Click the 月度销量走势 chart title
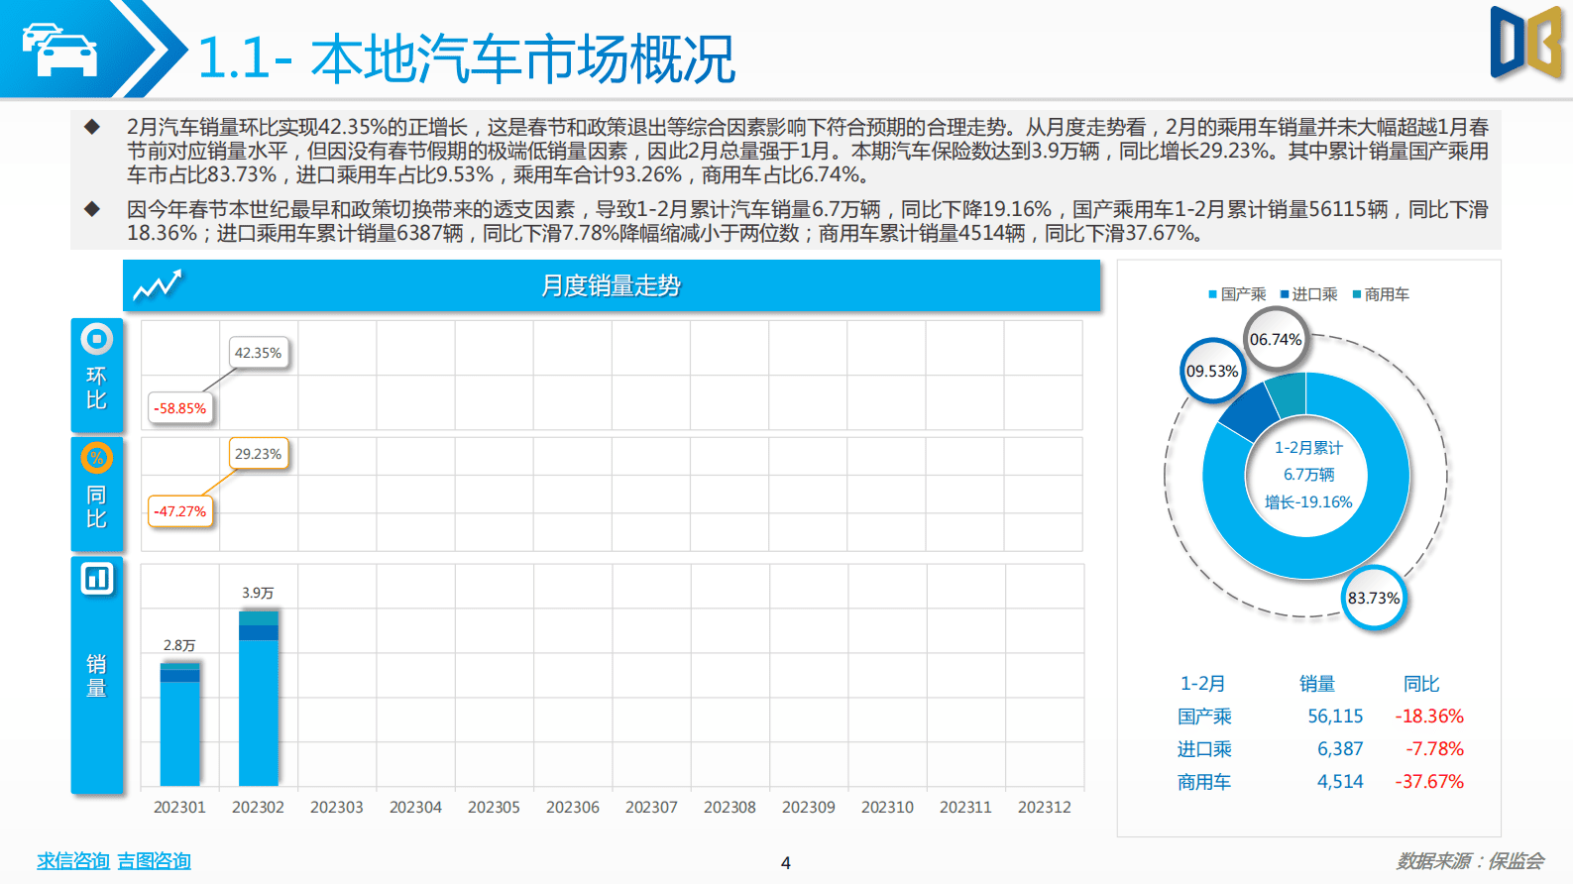Viewport: 1573px width, 884px height. pos(612,285)
